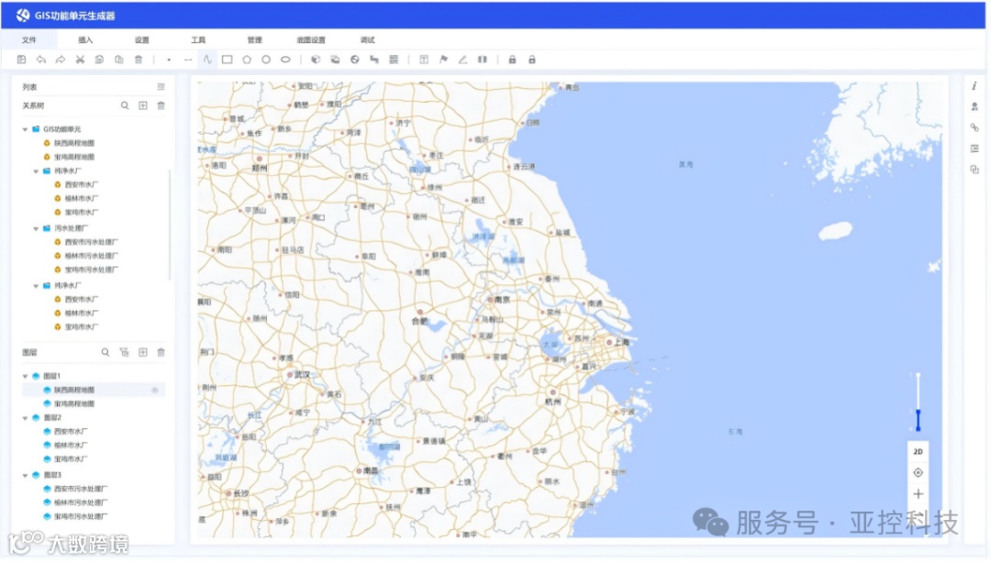Image resolution: width=991 pixels, height=562 pixels.
Task: Add a new layer in 图层 header
Action: (x=143, y=352)
